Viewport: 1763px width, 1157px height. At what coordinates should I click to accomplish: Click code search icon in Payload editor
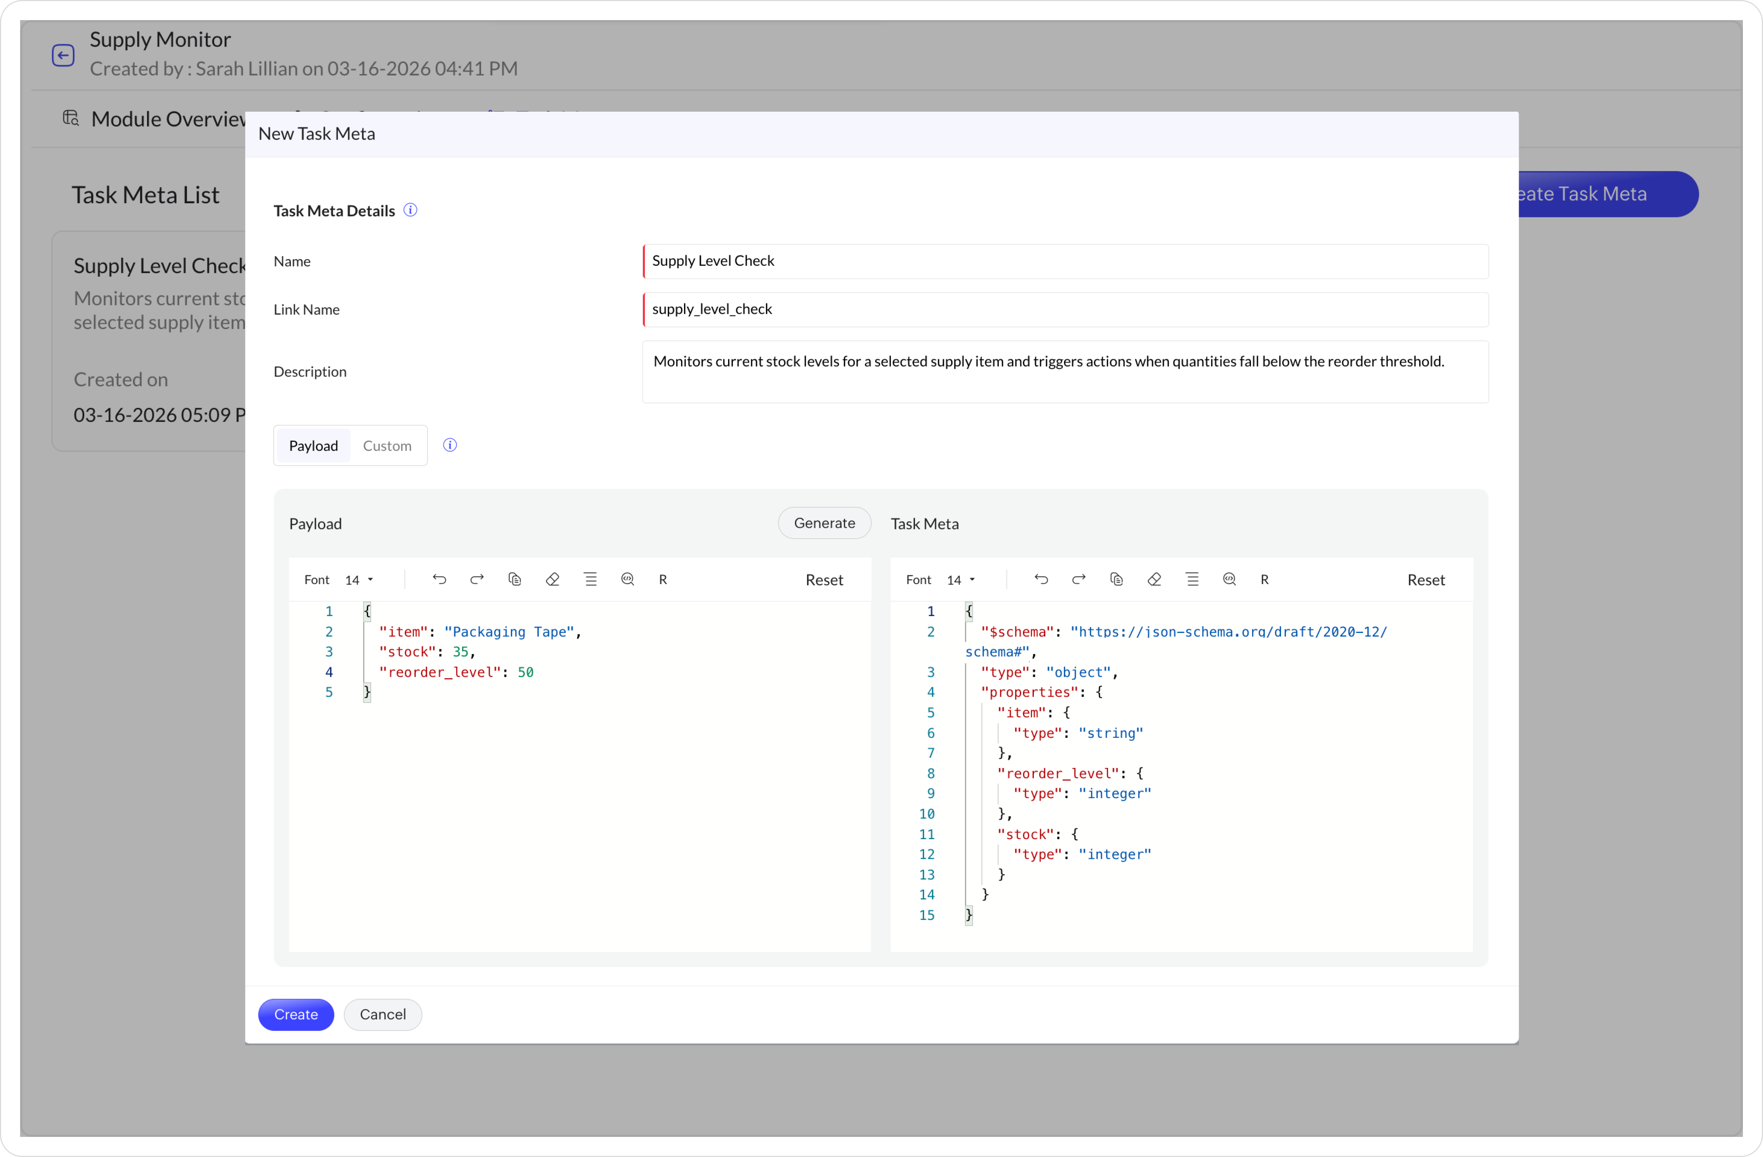pos(628,580)
